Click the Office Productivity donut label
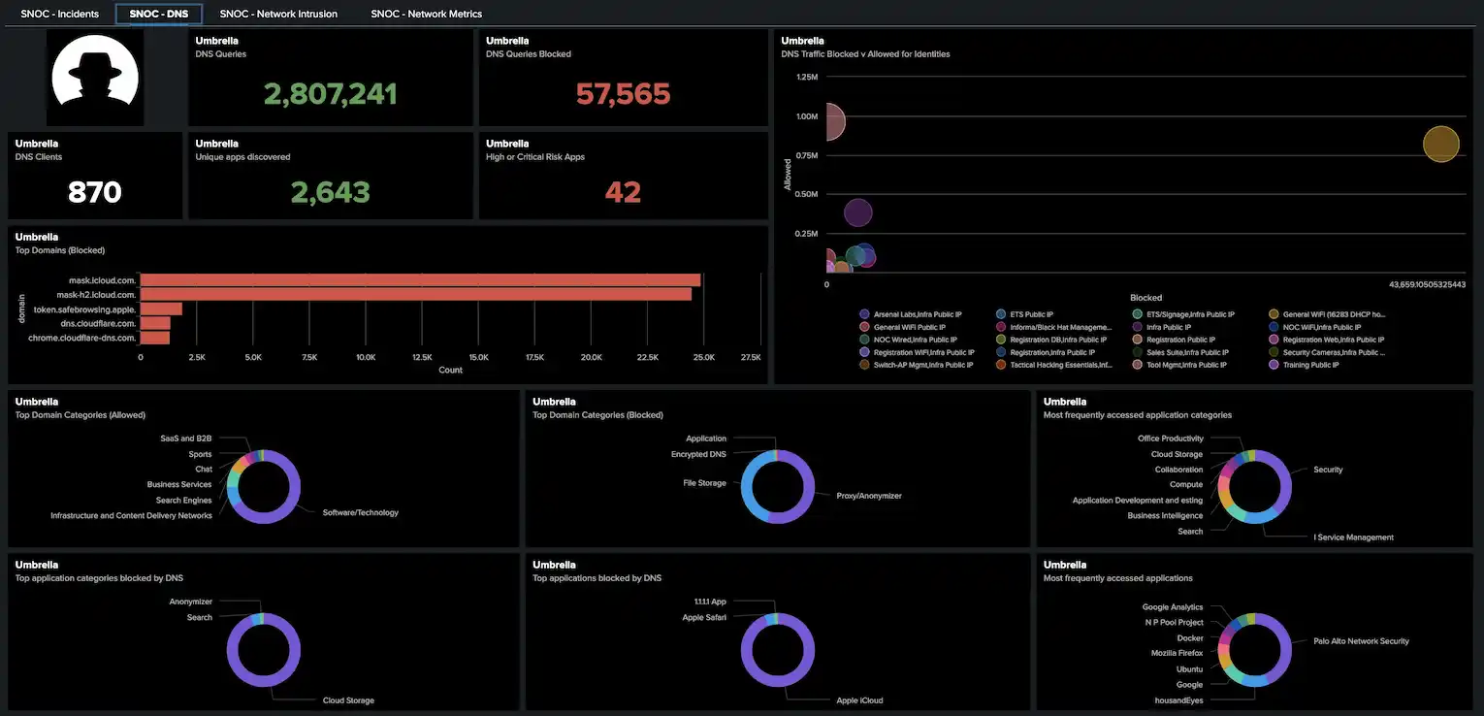The width and height of the screenshot is (1484, 716). point(1171,439)
